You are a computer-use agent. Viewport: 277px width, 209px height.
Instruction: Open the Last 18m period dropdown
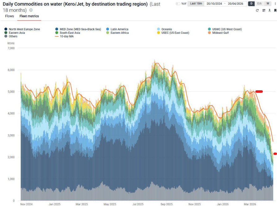click(x=196, y=3)
